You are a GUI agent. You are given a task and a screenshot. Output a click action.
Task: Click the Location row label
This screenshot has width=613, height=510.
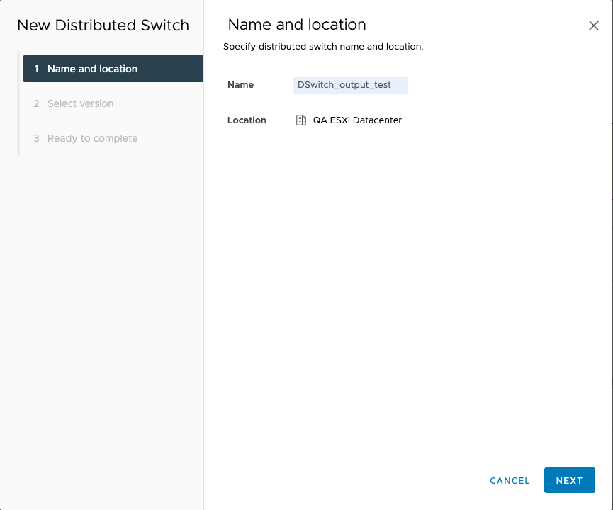247,120
